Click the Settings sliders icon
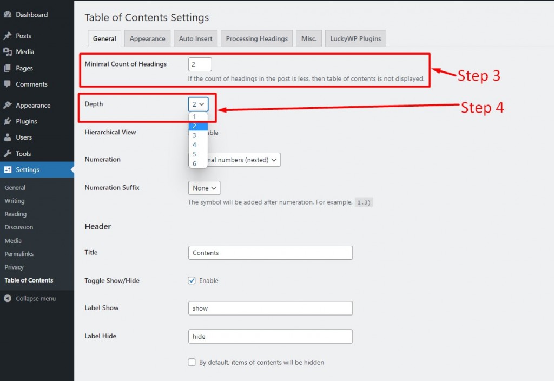The width and height of the screenshot is (554, 381). click(8, 169)
